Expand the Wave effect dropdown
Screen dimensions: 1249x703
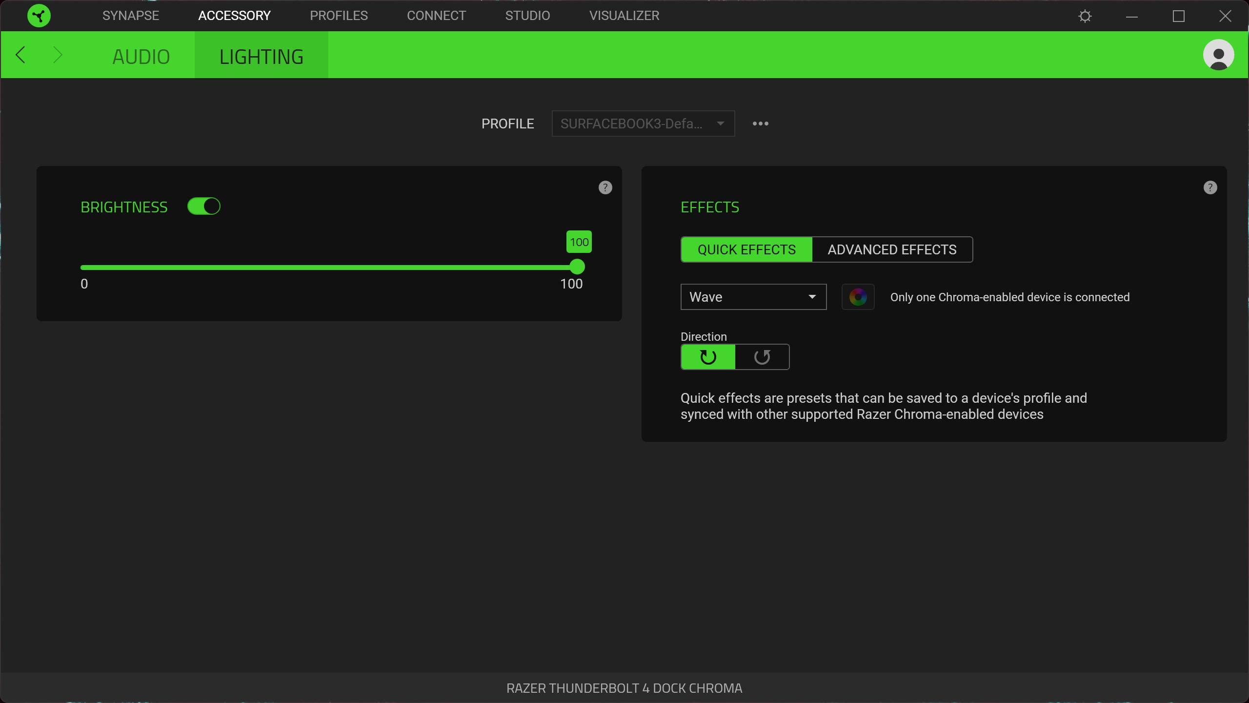[753, 297]
